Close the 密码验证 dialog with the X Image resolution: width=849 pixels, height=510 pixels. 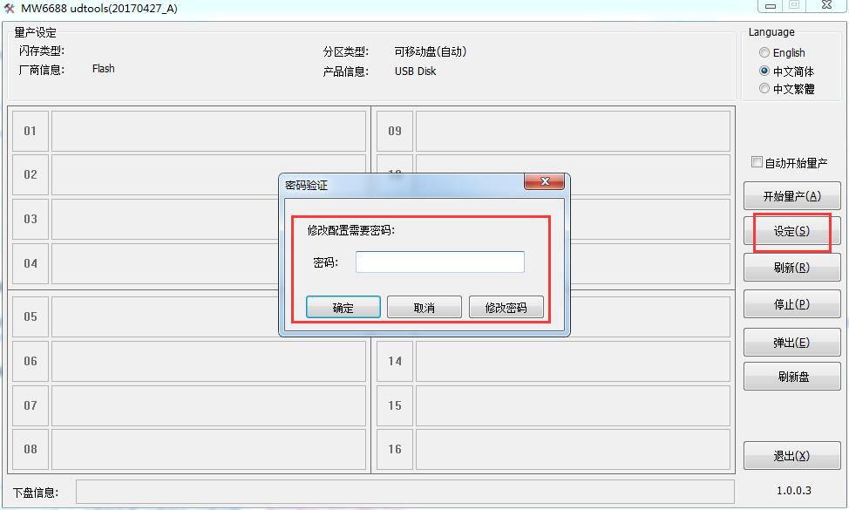tap(544, 181)
